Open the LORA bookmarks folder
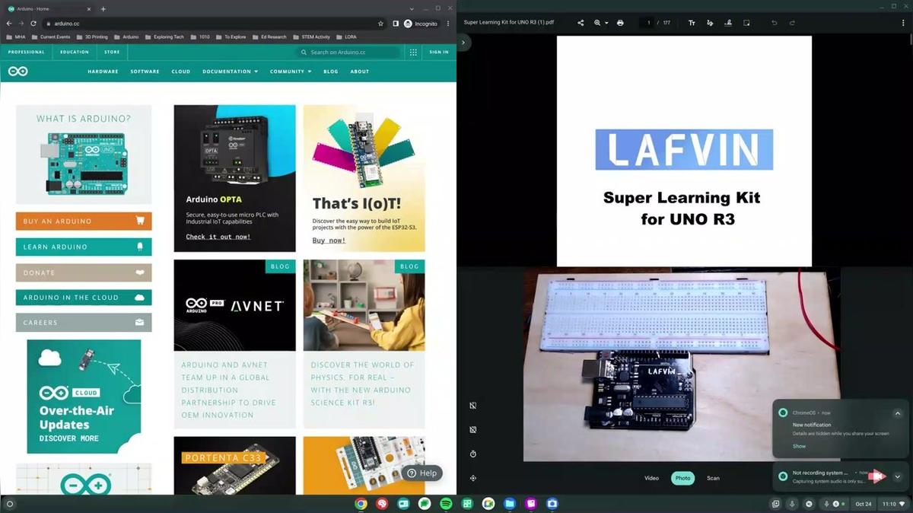913x513 pixels. [346, 37]
